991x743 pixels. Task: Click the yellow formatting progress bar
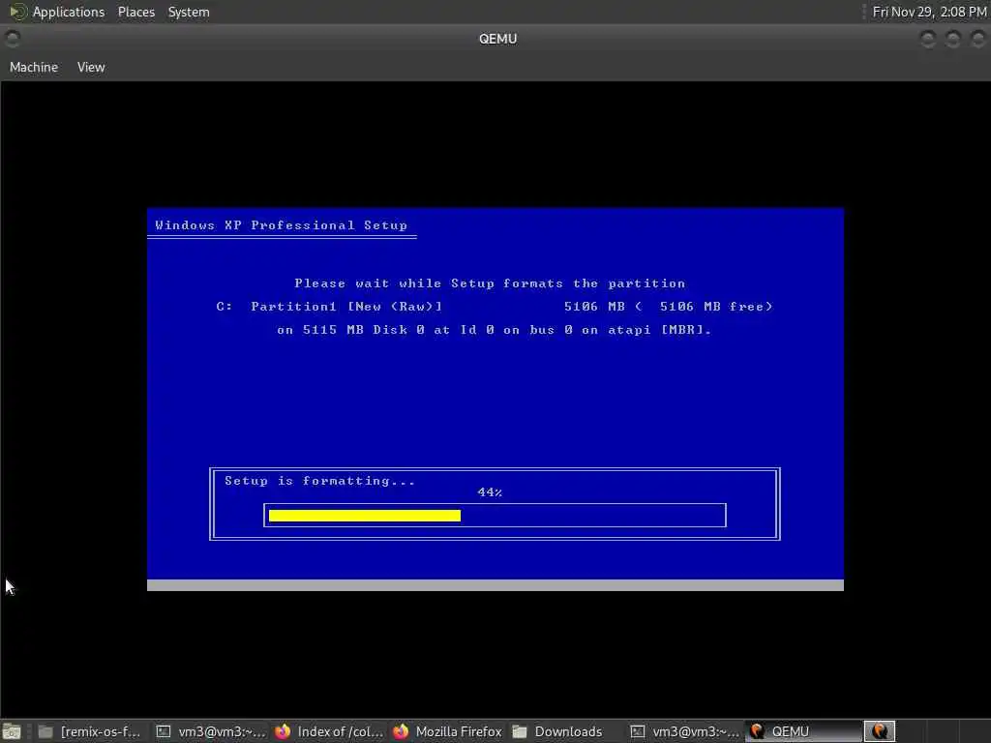(365, 516)
